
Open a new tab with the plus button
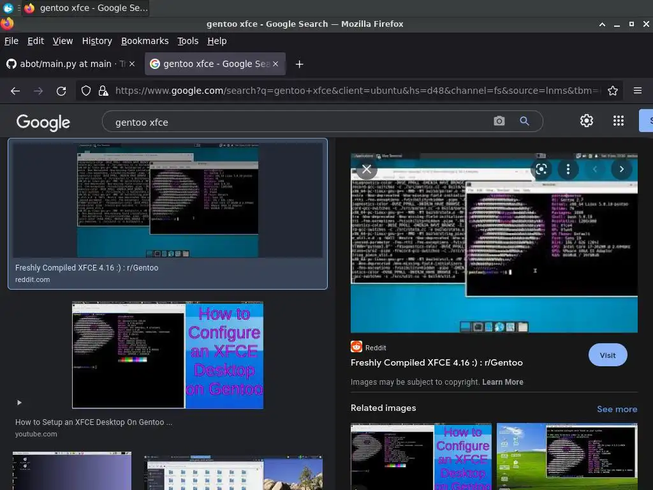click(x=299, y=64)
